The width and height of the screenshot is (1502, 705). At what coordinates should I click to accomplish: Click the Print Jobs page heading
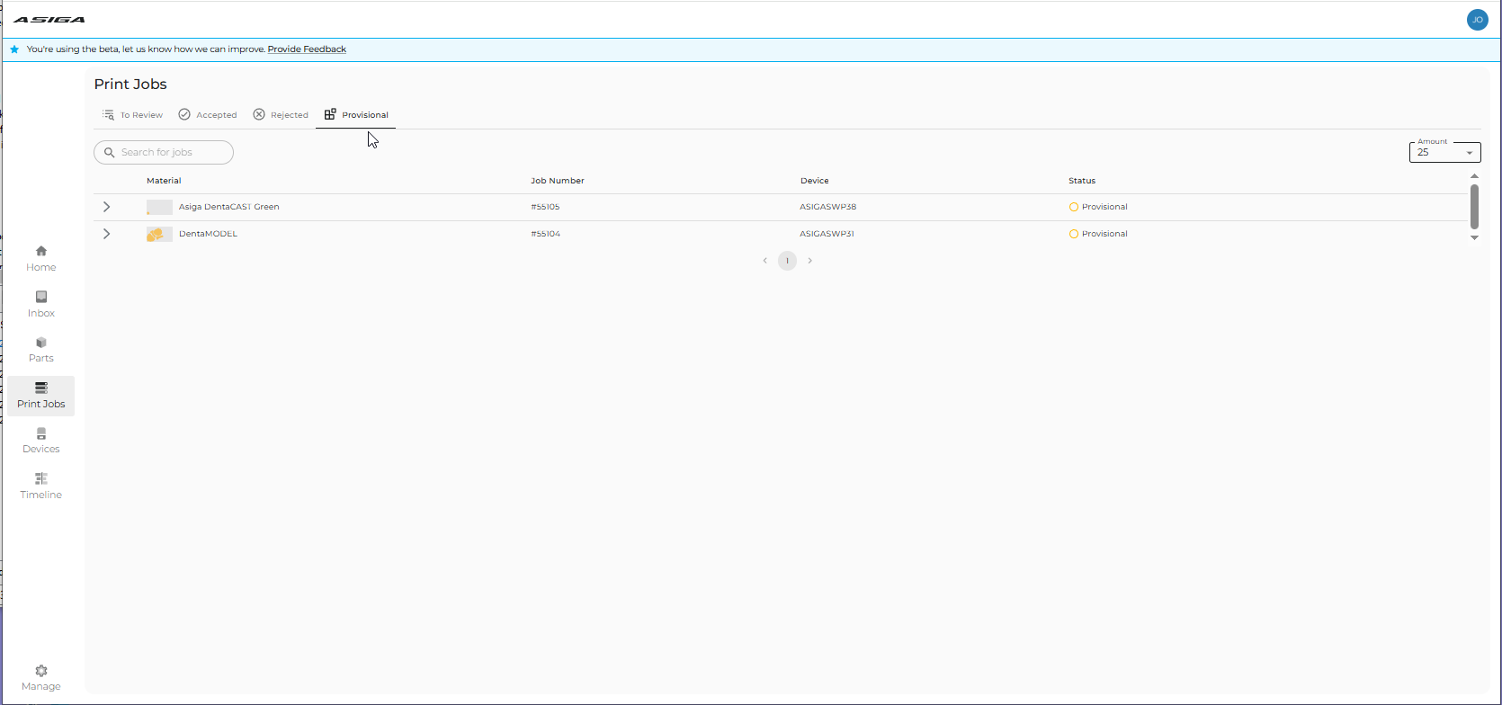(130, 85)
